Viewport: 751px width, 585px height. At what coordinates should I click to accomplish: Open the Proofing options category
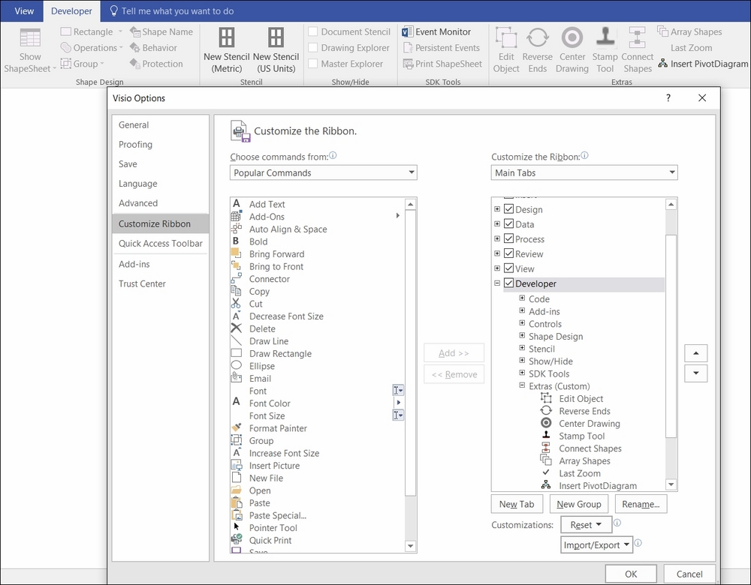[161, 145]
